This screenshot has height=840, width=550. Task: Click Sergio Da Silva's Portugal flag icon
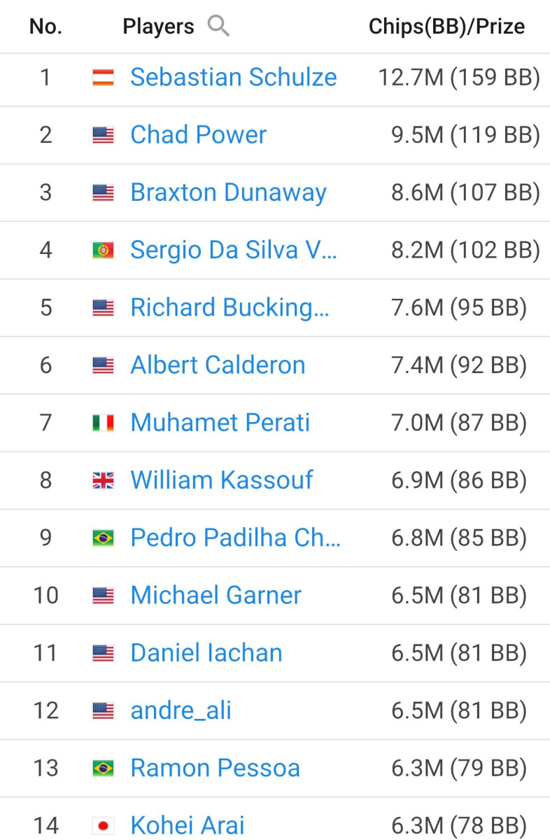103,250
